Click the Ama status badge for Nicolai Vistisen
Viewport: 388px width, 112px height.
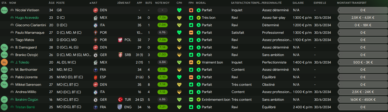(x=4, y=10)
